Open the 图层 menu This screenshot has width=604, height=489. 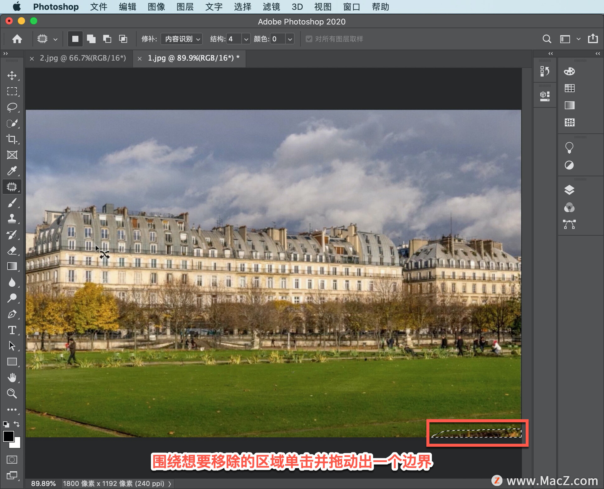185,7
